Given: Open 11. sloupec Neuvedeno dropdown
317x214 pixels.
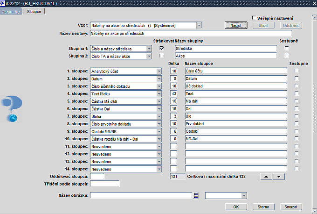Looking at the screenshot, I should click(159, 147).
